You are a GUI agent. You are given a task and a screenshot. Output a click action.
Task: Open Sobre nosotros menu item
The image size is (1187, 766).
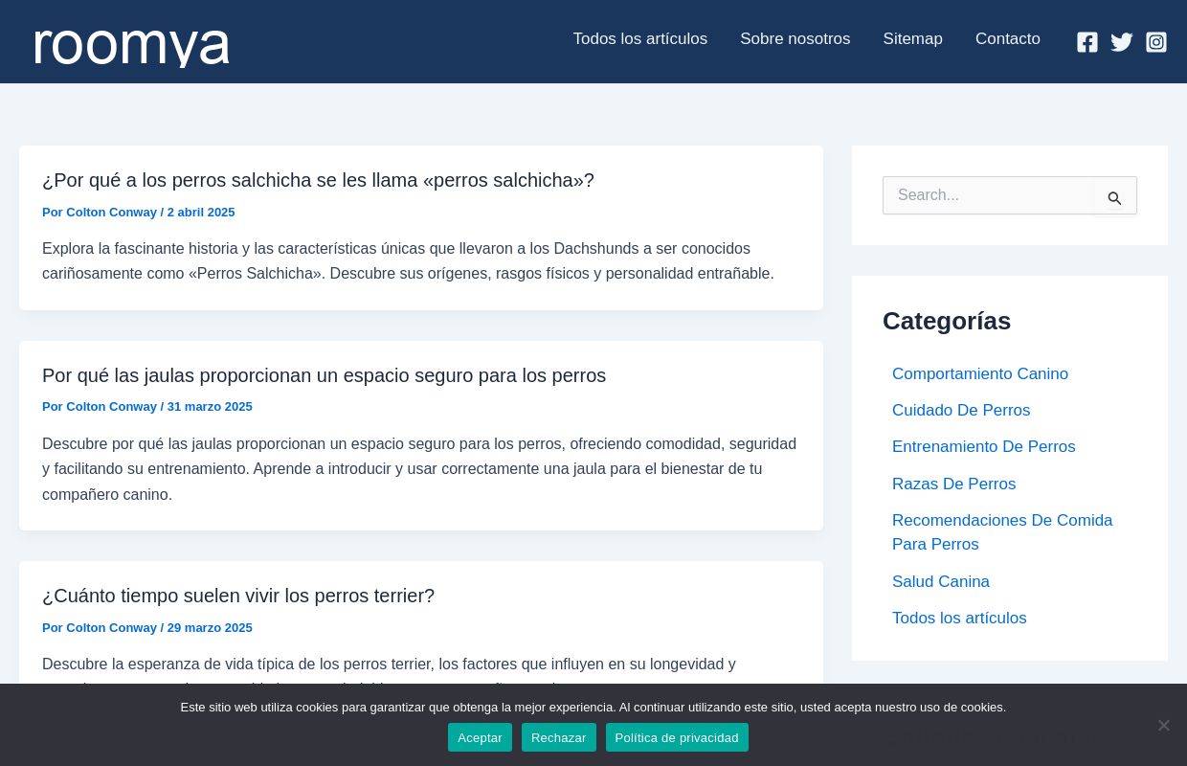pos(795,39)
